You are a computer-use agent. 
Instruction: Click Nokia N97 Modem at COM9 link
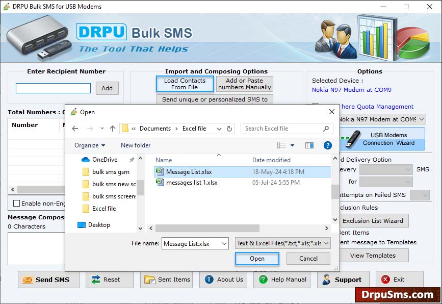tap(352, 90)
